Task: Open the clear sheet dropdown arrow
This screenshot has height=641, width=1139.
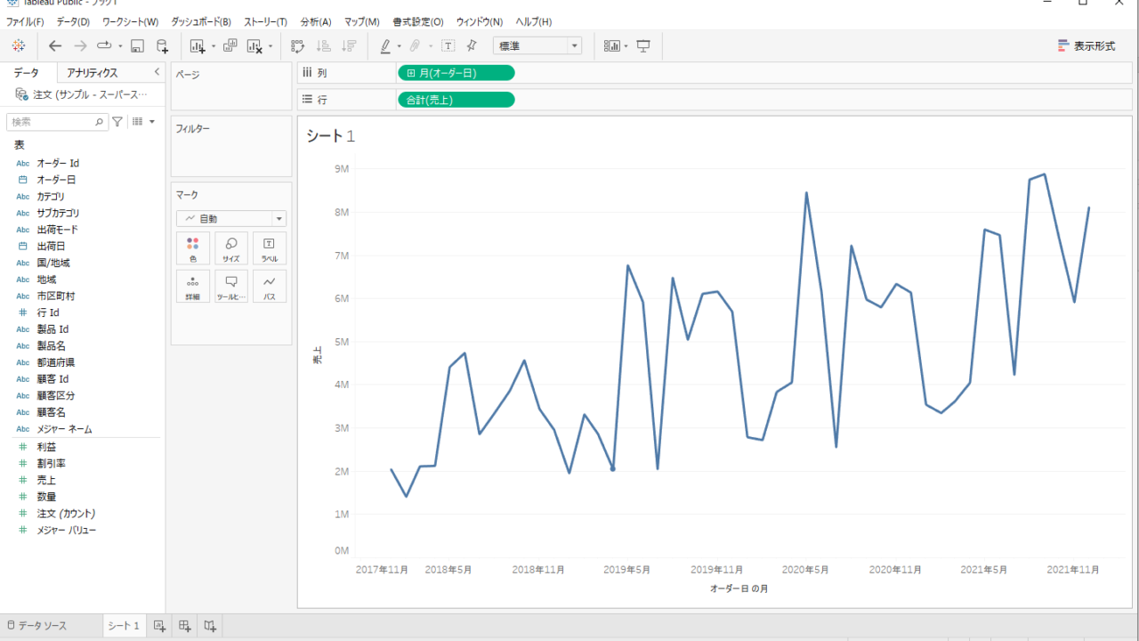Action: point(271,45)
